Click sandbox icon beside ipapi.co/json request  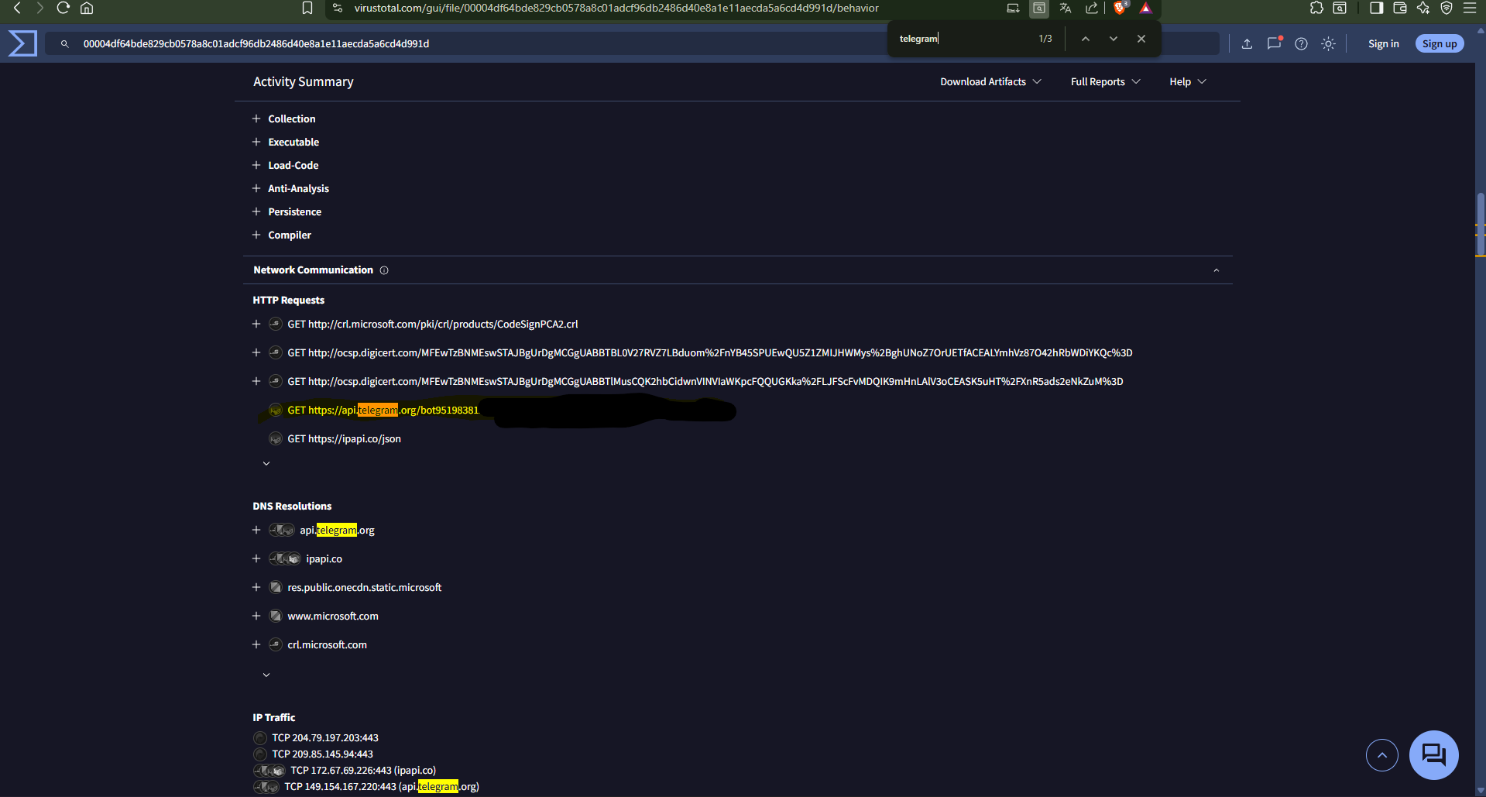(275, 438)
